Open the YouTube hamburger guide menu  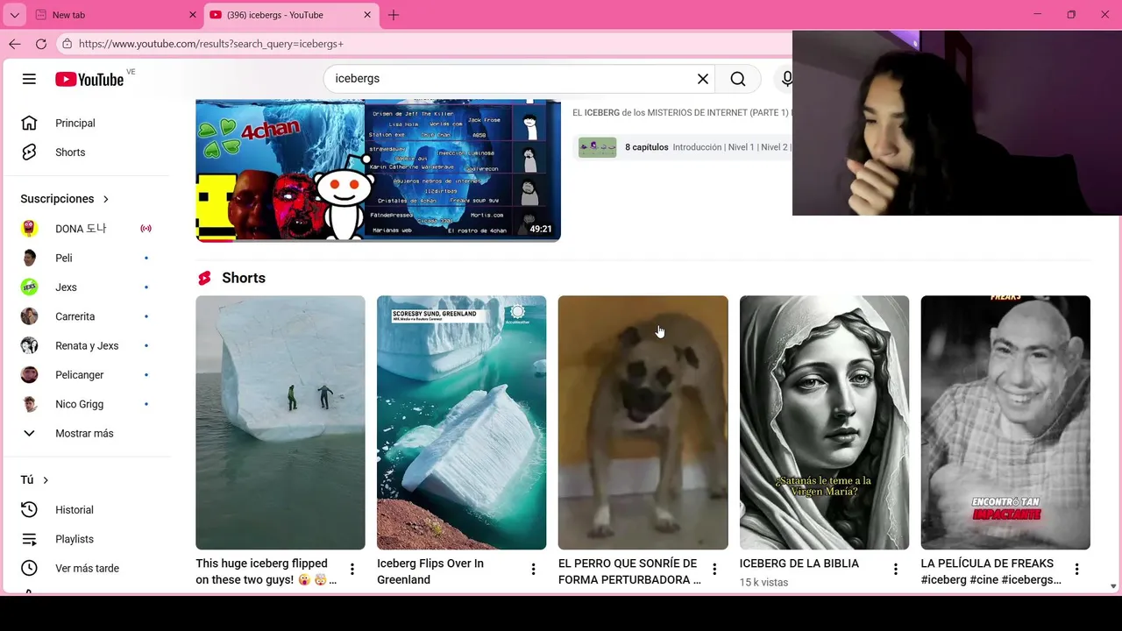29,79
